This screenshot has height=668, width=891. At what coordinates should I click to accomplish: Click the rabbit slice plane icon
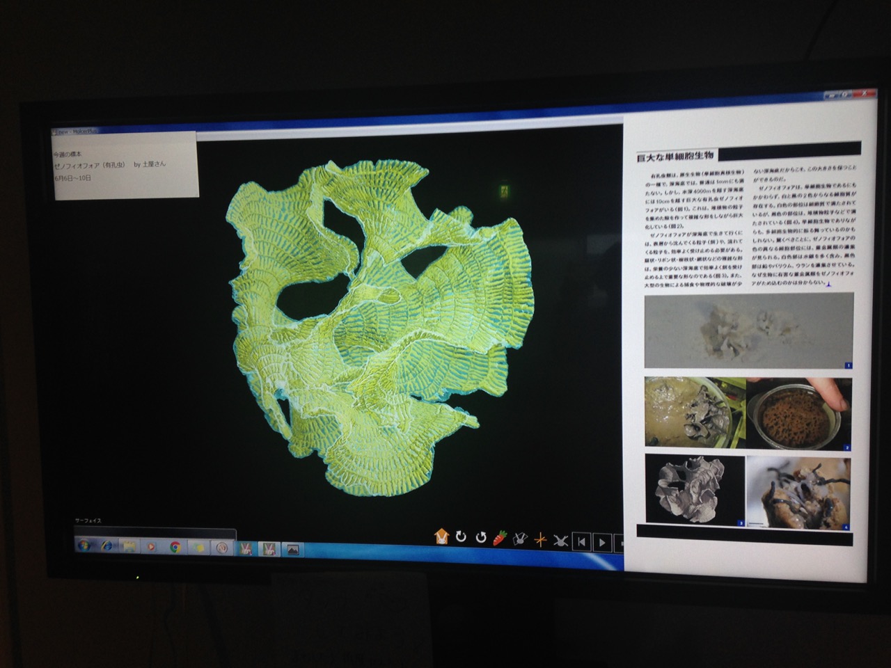519,538
